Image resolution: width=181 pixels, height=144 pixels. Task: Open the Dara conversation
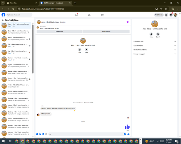tap(16, 32)
